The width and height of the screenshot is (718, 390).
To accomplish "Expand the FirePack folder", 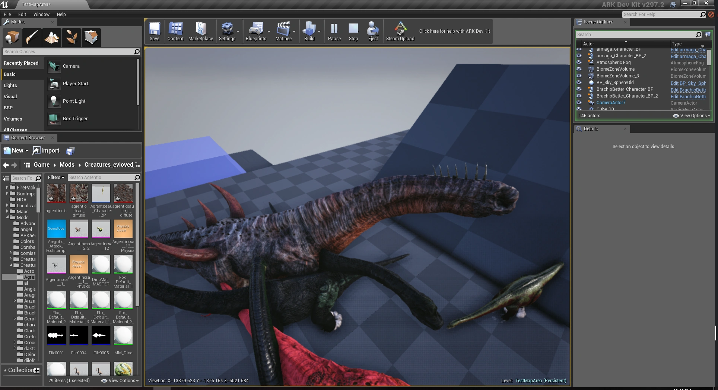I will [x=7, y=188].
